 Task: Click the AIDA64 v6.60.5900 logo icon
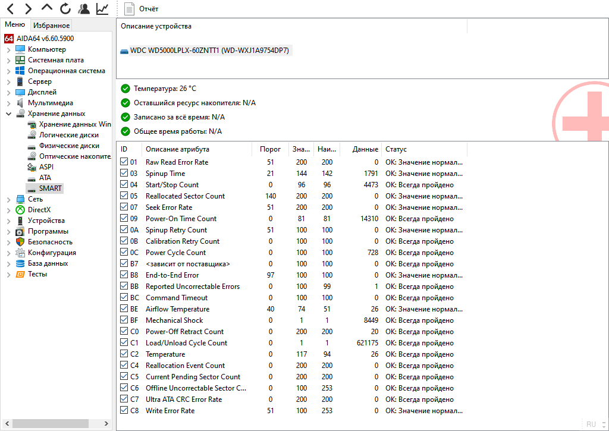point(9,39)
